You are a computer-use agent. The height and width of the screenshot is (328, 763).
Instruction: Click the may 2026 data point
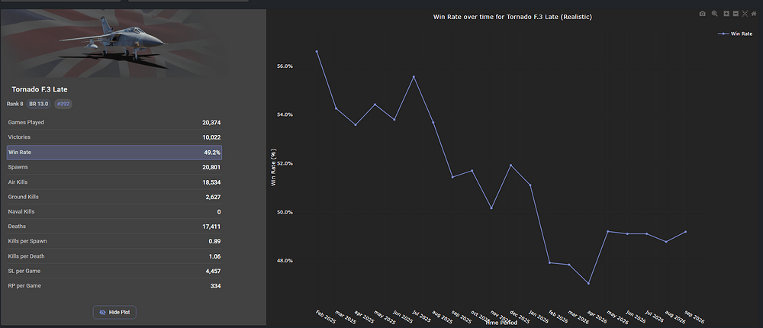(x=608, y=231)
